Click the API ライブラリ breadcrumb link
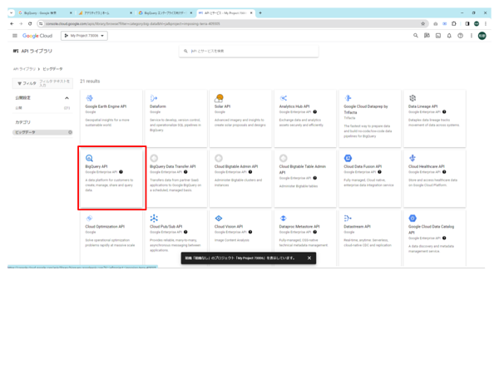Image resolution: width=499 pixels, height=374 pixels. point(24,69)
